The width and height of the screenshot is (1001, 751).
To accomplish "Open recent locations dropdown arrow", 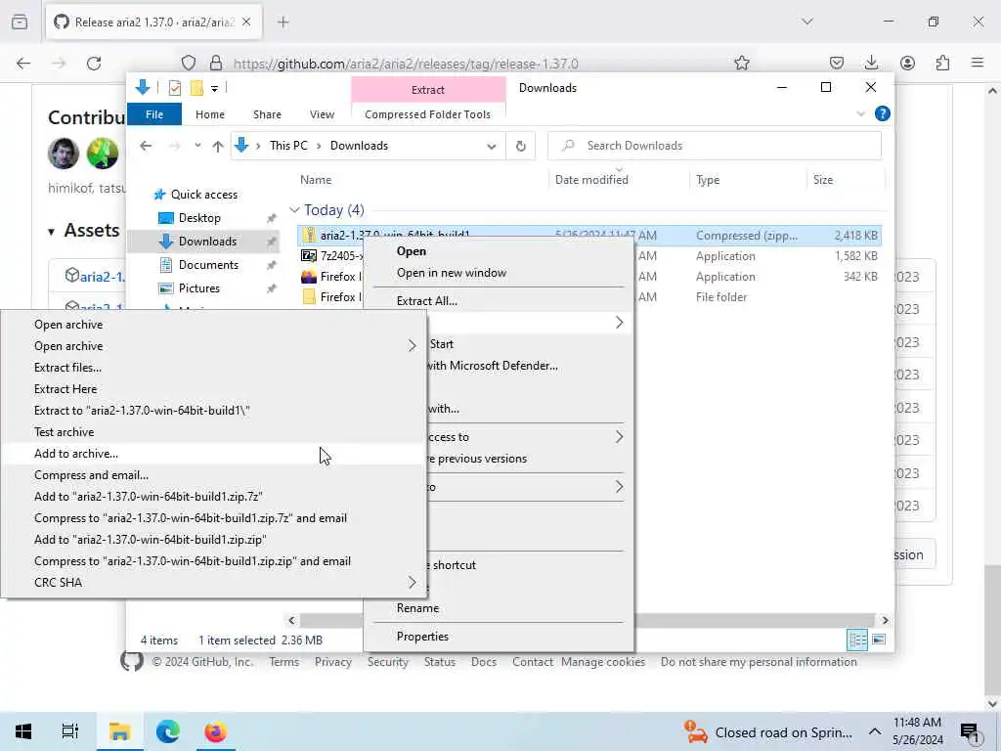I will tap(197, 146).
